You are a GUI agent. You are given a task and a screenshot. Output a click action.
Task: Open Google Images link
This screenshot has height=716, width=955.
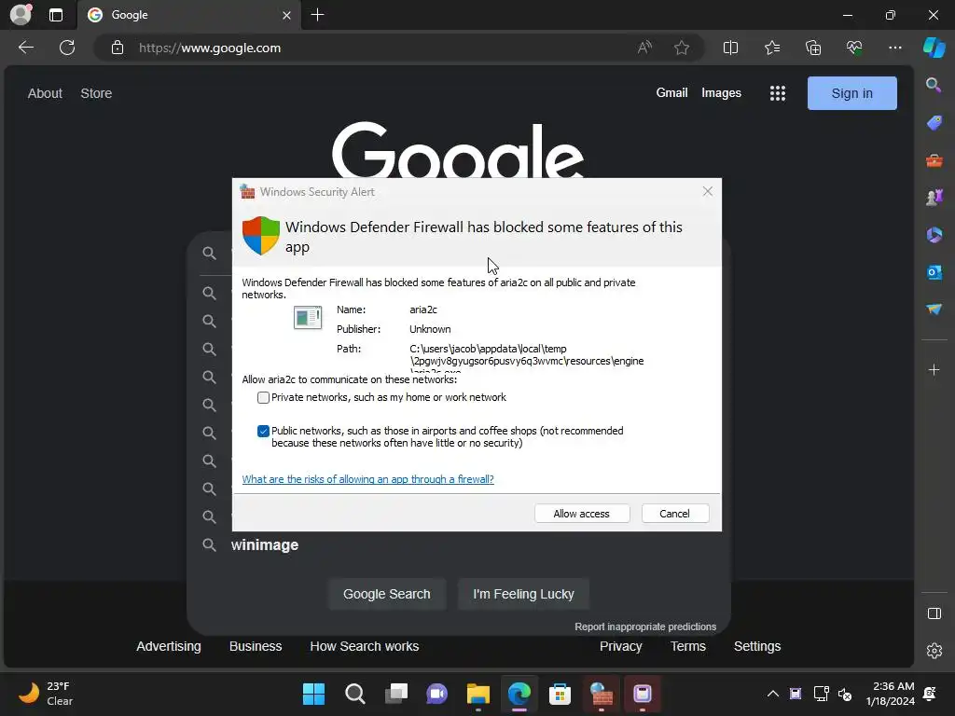pos(721,92)
